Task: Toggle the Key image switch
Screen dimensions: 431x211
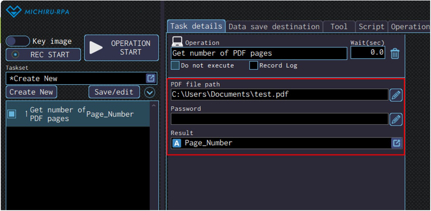Action: (x=18, y=41)
